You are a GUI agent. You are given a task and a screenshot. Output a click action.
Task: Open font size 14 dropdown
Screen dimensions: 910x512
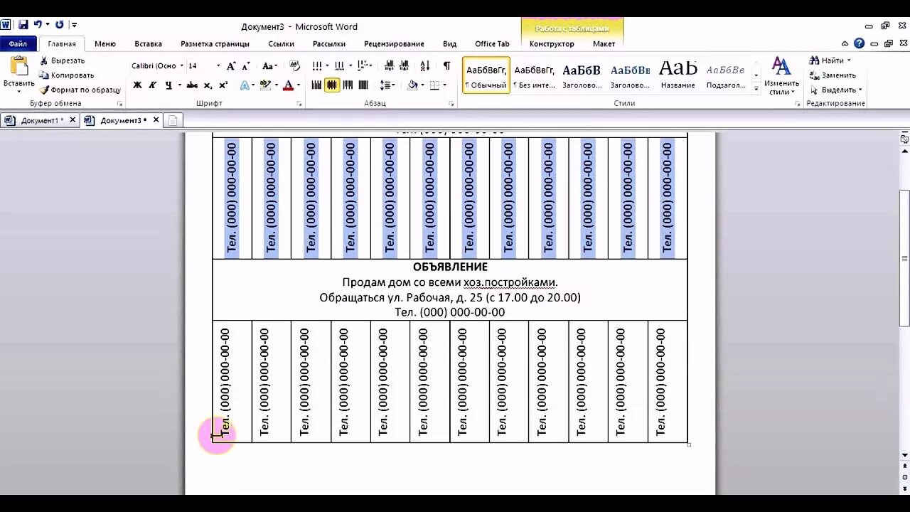219,66
